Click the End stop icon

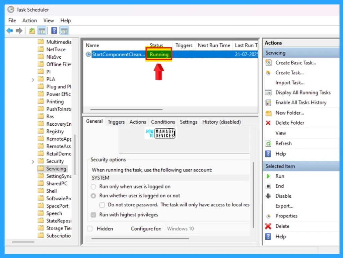(x=268, y=186)
